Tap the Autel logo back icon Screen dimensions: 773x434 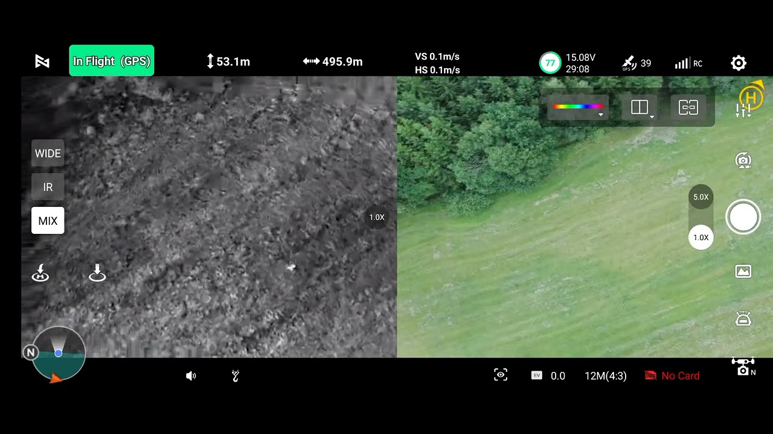[x=42, y=61]
